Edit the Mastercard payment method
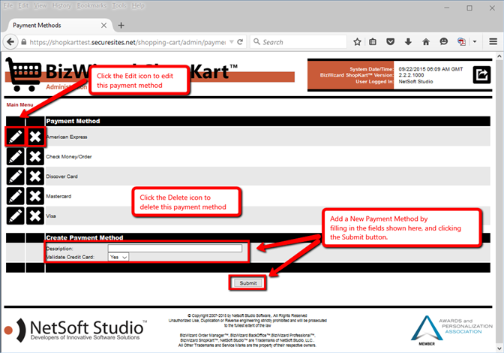 pos(16,196)
